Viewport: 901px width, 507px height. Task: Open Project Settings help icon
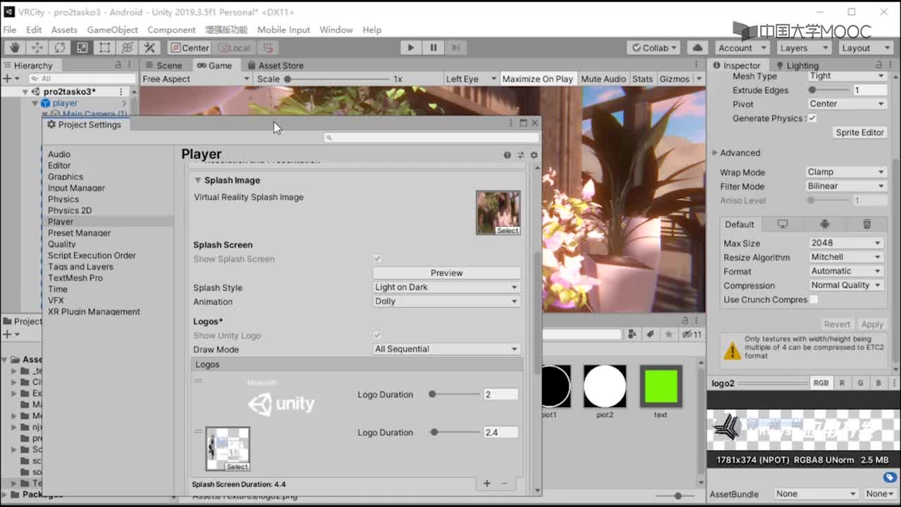[x=507, y=155]
